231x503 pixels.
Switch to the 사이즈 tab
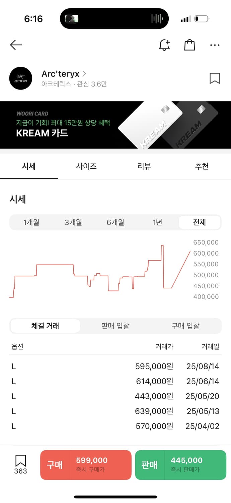pos(86,166)
